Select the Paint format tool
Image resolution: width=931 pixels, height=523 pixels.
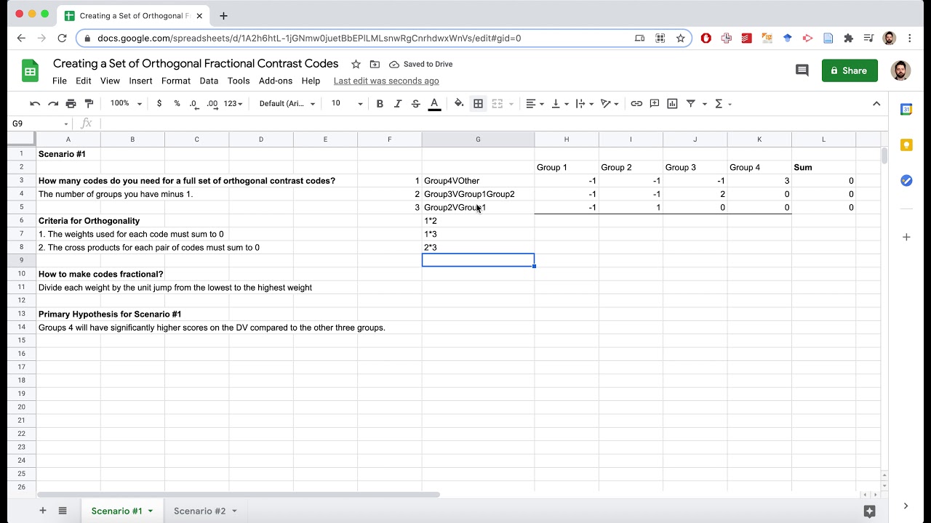(89, 104)
